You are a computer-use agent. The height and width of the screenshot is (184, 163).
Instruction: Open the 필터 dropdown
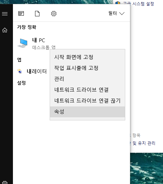coord(116,13)
